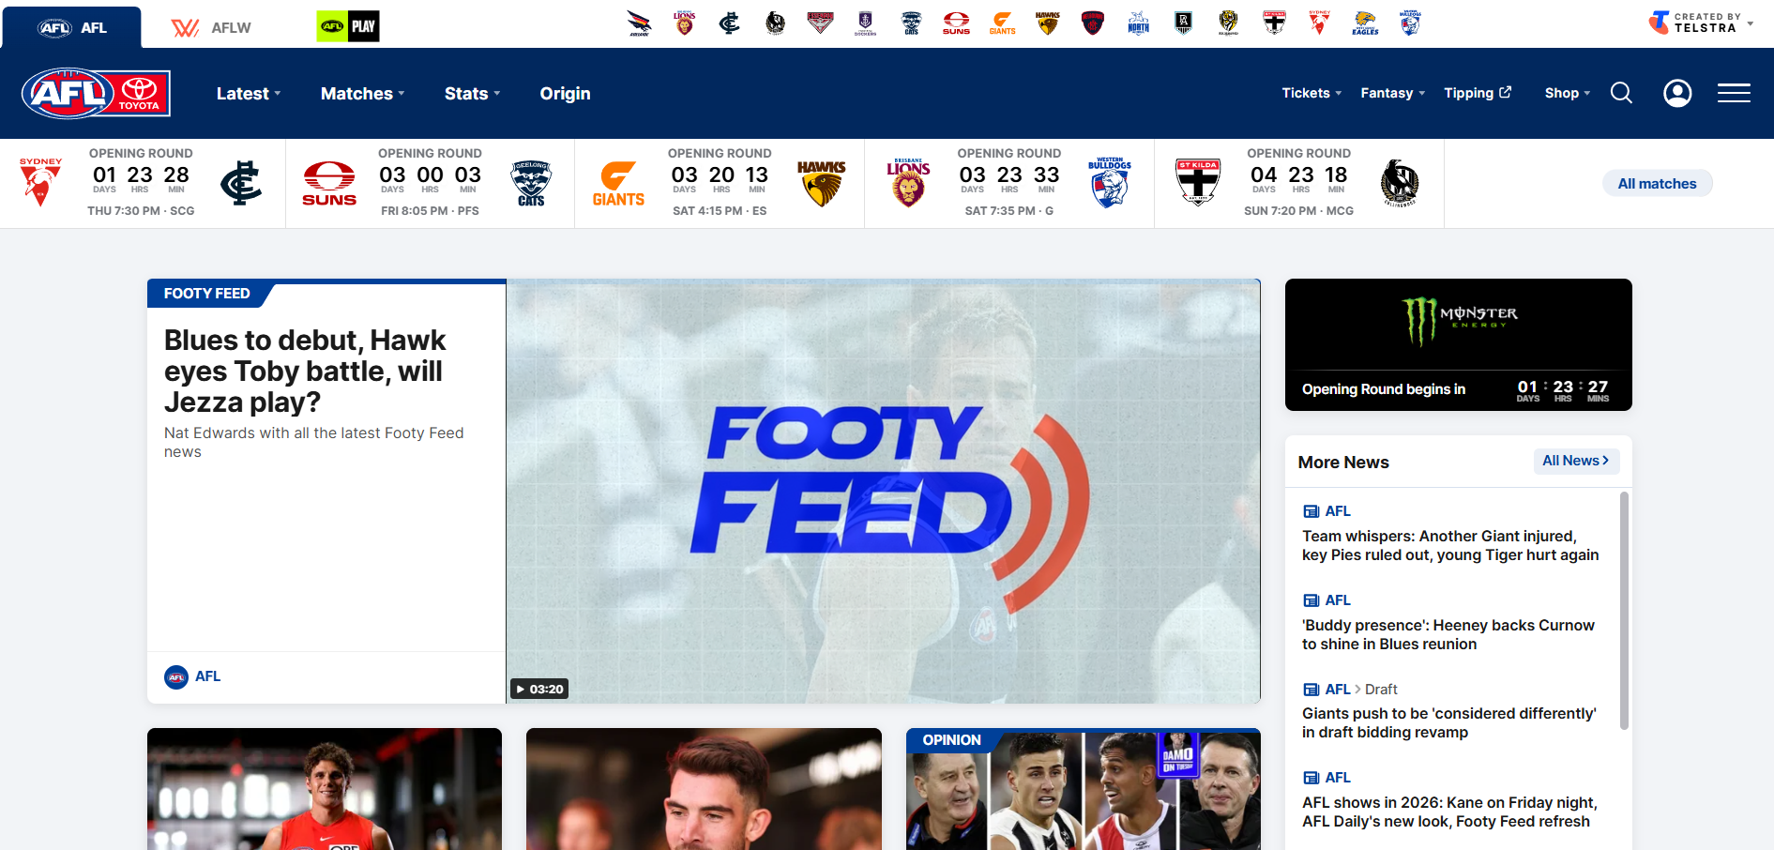Switch to the AFLW tab
Screen dimensions: 1774x850
[x=212, y=28]
